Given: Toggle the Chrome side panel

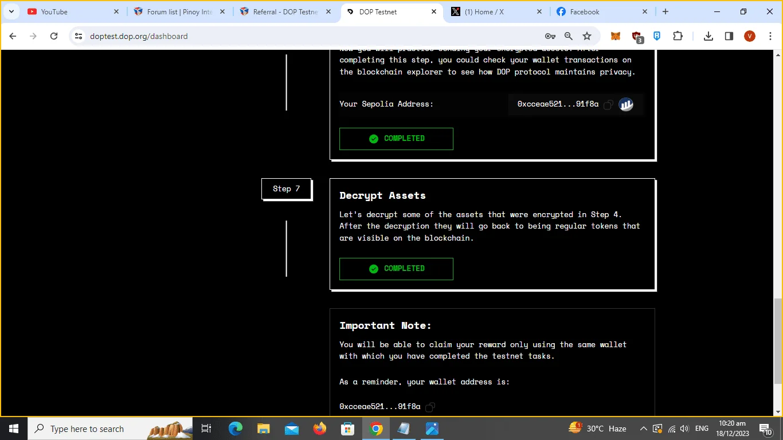Looking at the screenshot, I should [729, 36].
